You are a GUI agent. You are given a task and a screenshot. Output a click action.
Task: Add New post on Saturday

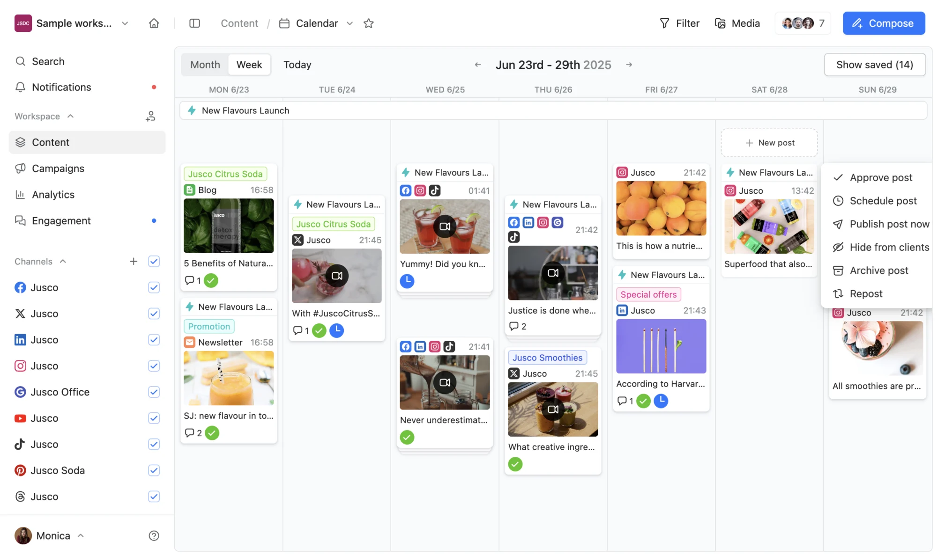(769, 143)
